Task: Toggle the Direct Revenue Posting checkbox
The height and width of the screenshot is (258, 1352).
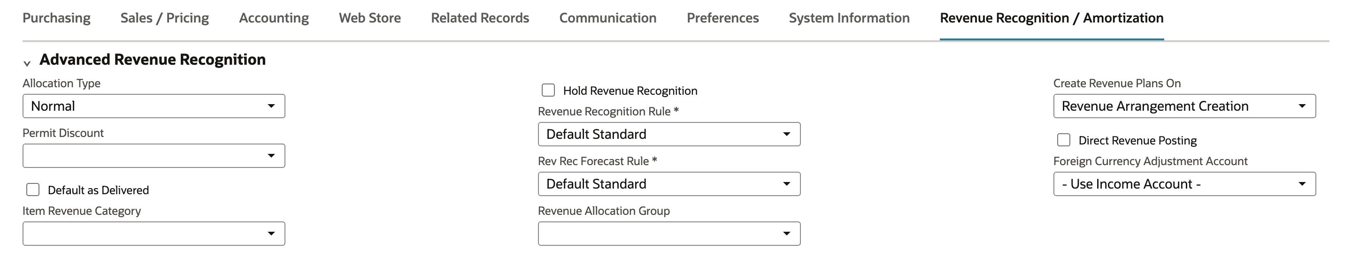Action: tap(1064, 140)
